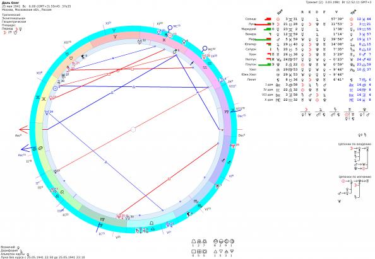Select the Libra sign on the zodiac wheel
The height and width of the screenshot is (259, 375).
tap(152, 223)
